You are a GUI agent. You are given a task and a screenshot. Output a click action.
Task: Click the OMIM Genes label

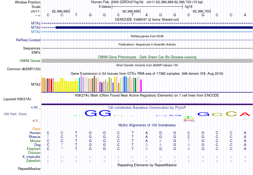click(30, 61)
